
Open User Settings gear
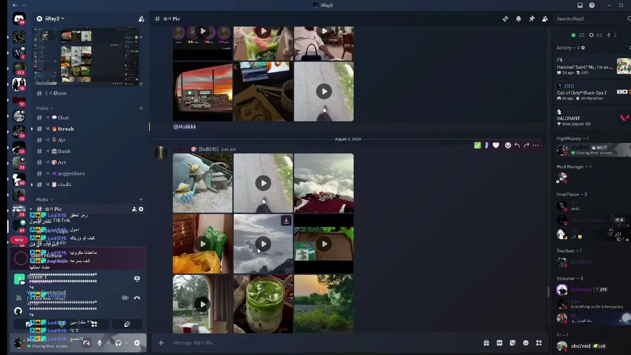click(137, 343)
